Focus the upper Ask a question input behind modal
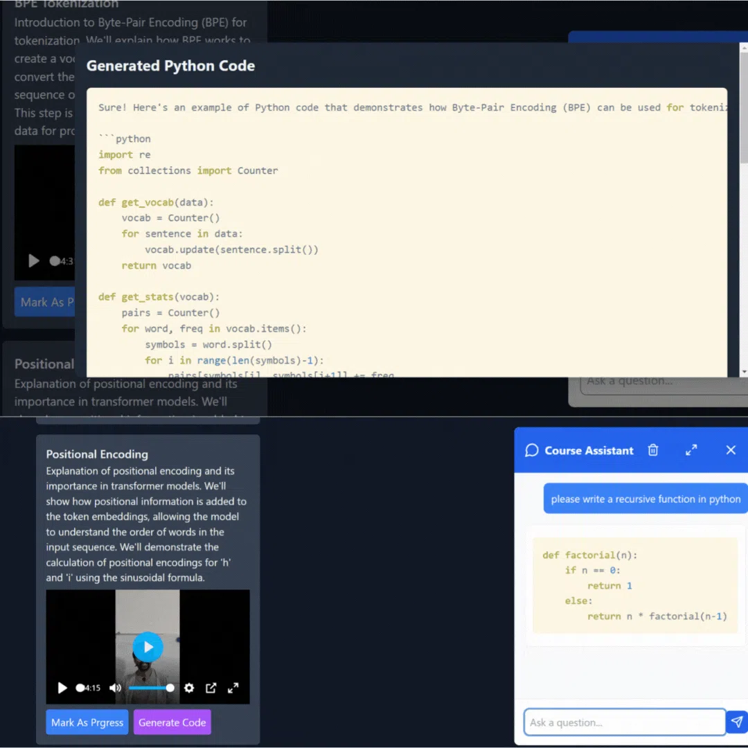This screenshot has height=748, width=748. (x=664, y=385)
